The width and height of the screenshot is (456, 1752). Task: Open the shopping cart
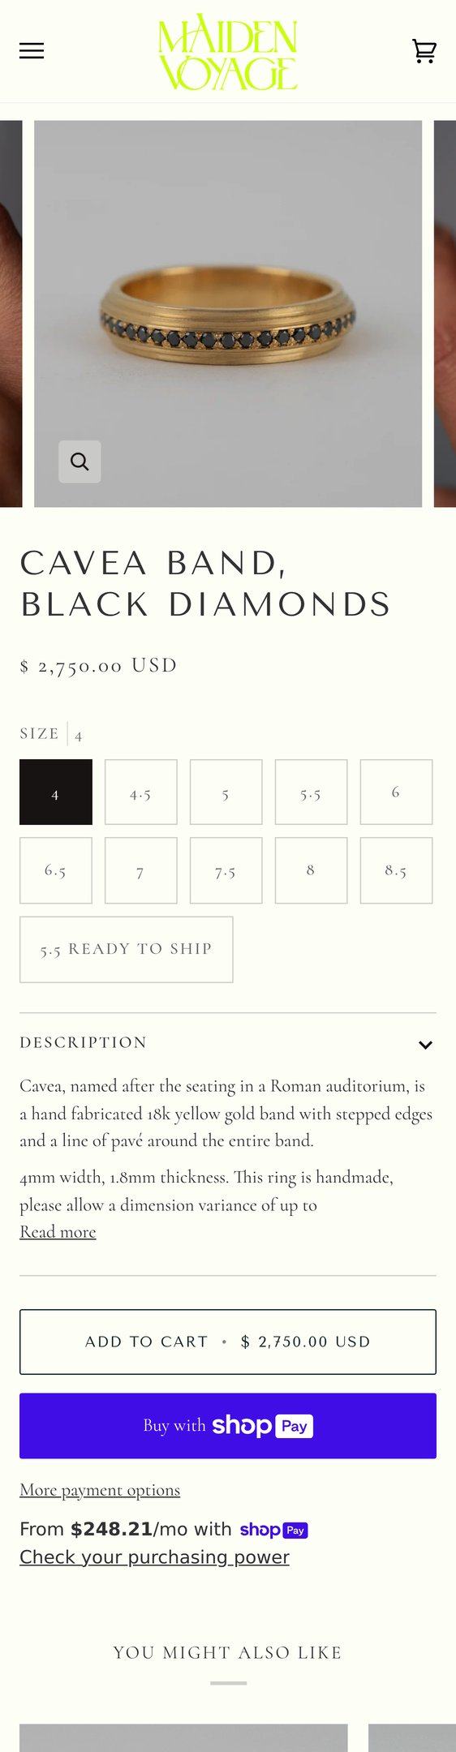coord(424,51)
